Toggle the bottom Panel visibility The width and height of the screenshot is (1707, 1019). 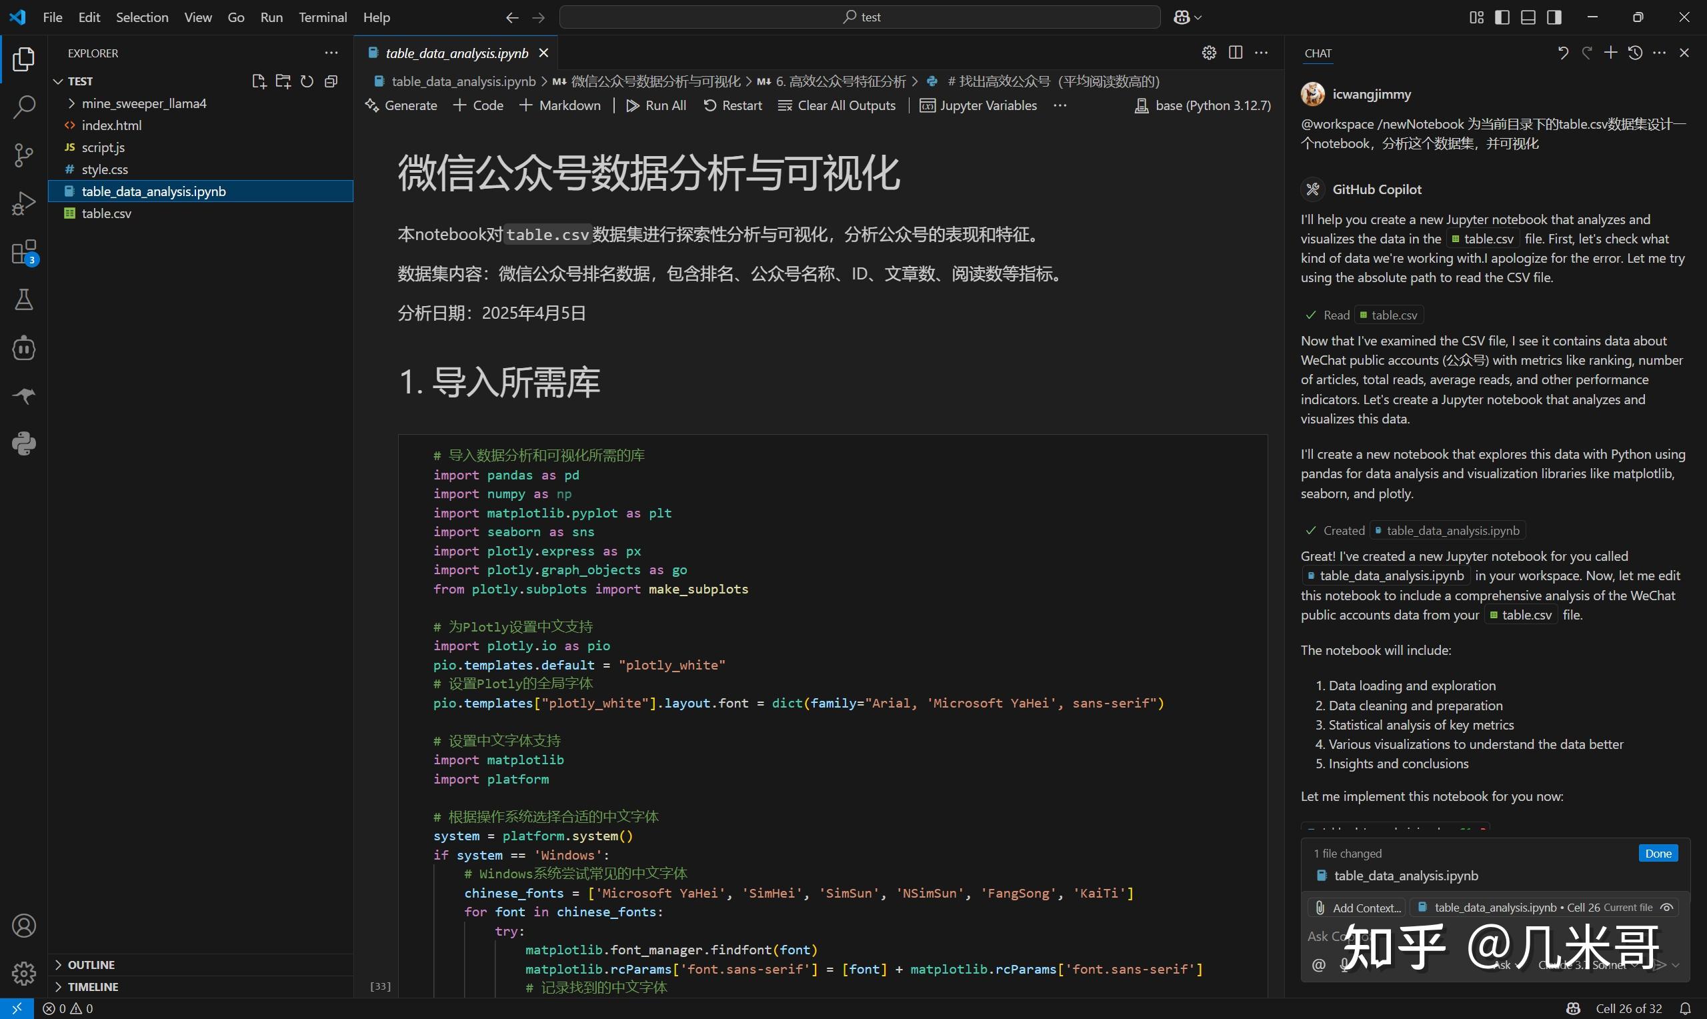pos(1528,17)
